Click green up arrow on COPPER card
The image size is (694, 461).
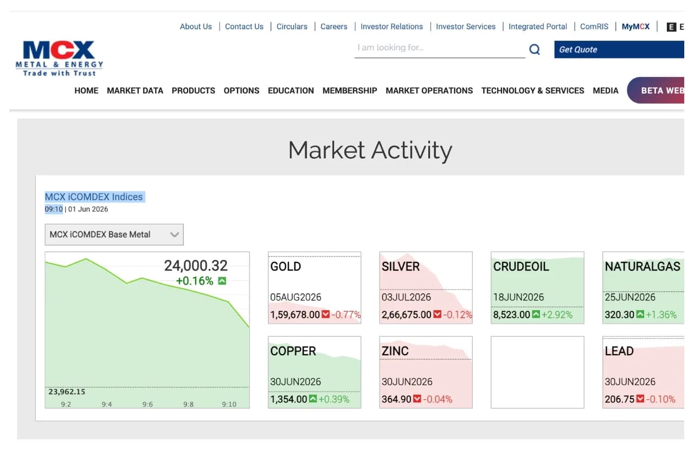(x=312, y=399)
